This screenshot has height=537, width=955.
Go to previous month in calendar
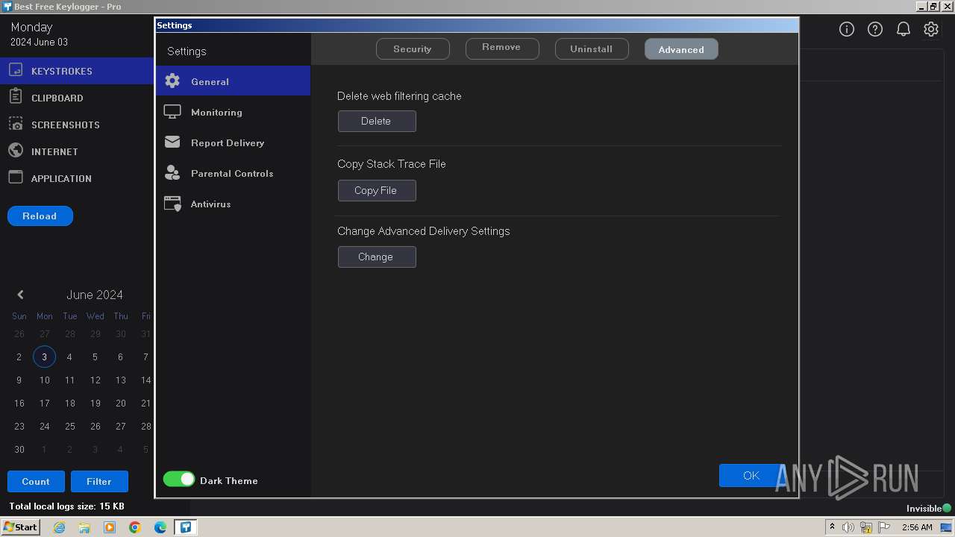20,295
